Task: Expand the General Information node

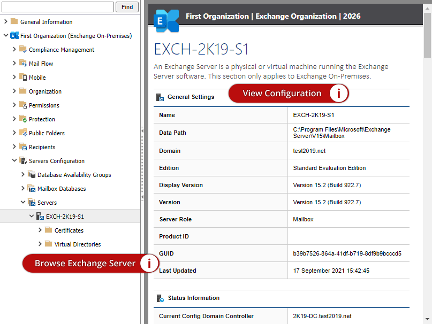Action: (5, 21)
